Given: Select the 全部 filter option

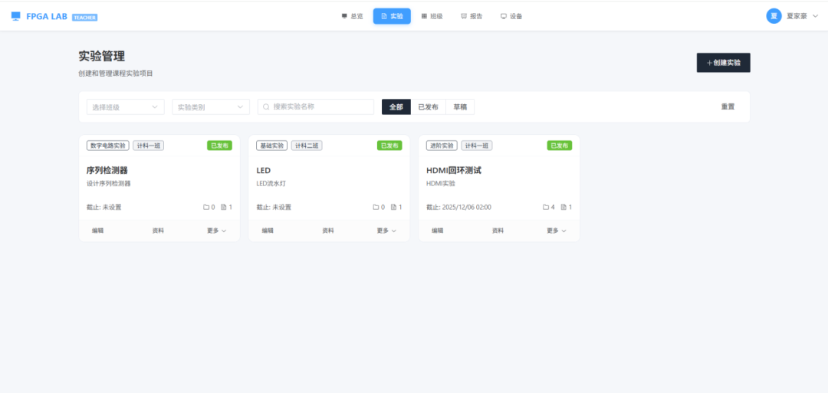Looking at the screenshot, I should click(396, 107).
